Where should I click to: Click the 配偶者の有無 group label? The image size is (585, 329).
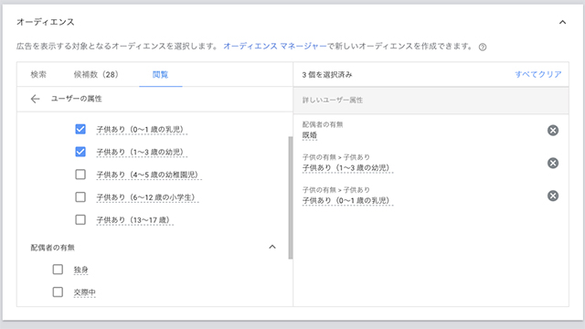tap(53, 248)
